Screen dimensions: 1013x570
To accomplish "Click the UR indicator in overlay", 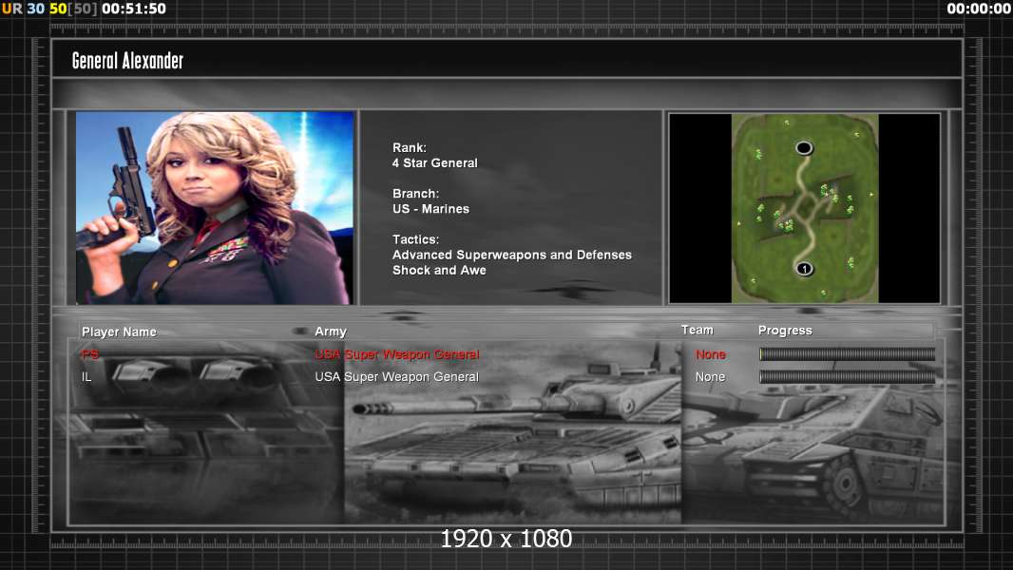I will click(x=11, y=9).
